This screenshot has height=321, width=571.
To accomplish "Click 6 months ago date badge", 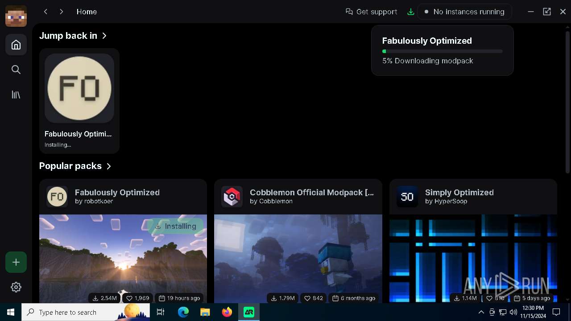I will coord(354,298).
